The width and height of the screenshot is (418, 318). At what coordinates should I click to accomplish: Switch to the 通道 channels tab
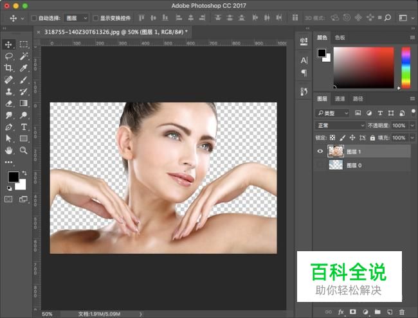pyautogui.click(x=340, y=99)
